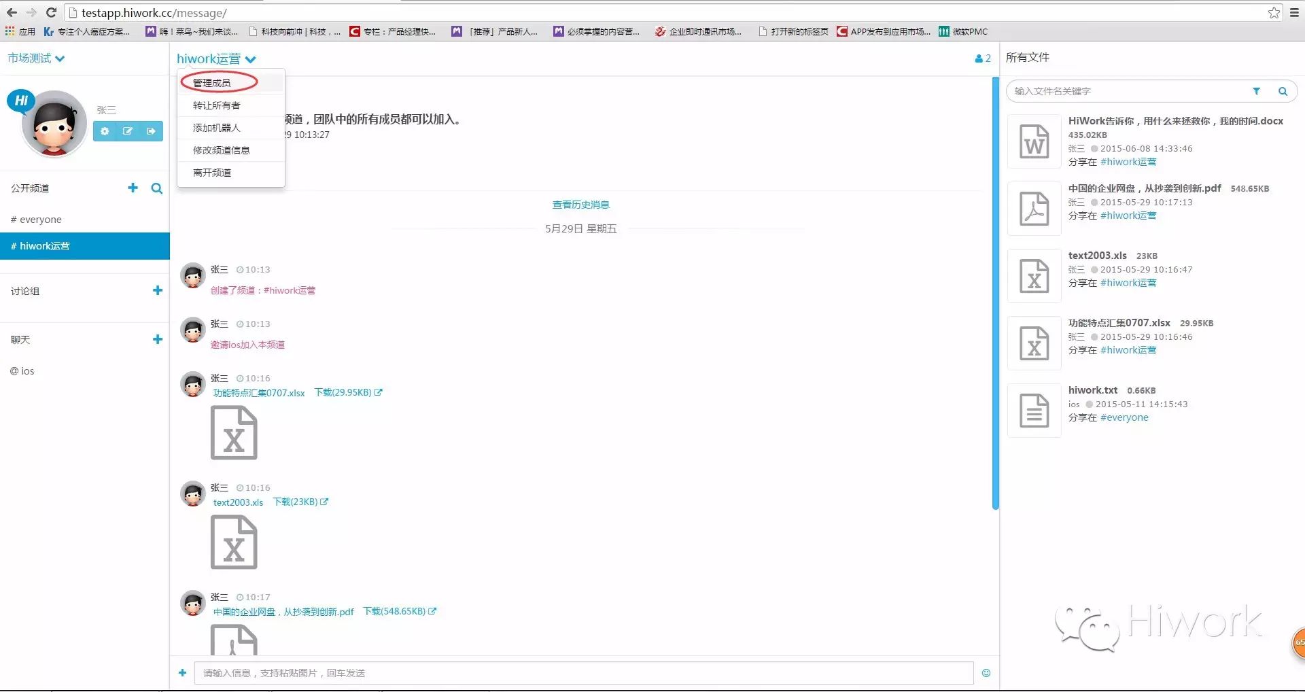
Task: Start a new chat with plus icon
Action: [x=158, y=339]
